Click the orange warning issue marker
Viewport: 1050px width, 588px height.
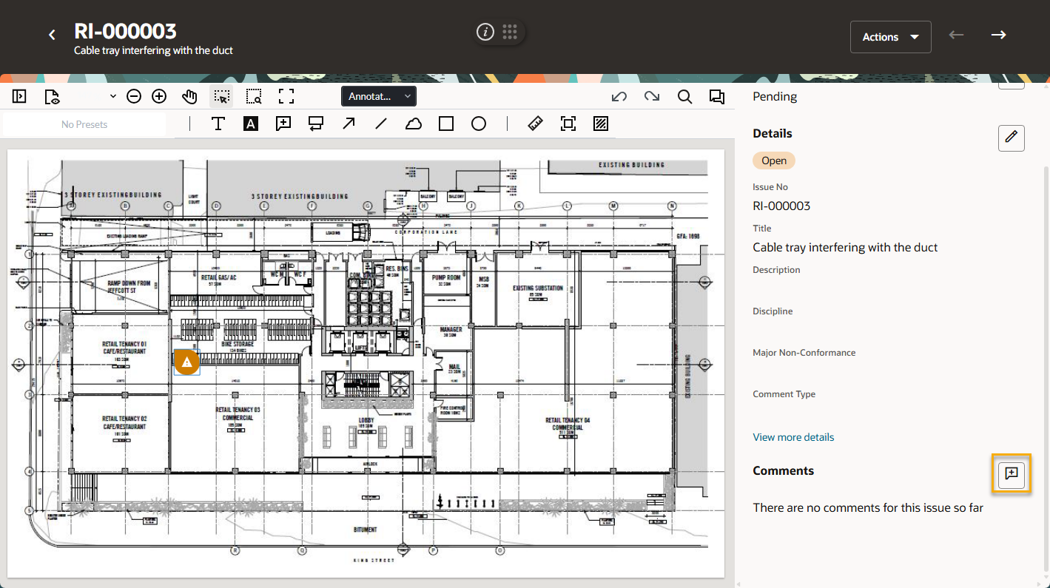(x=187, y=362)
